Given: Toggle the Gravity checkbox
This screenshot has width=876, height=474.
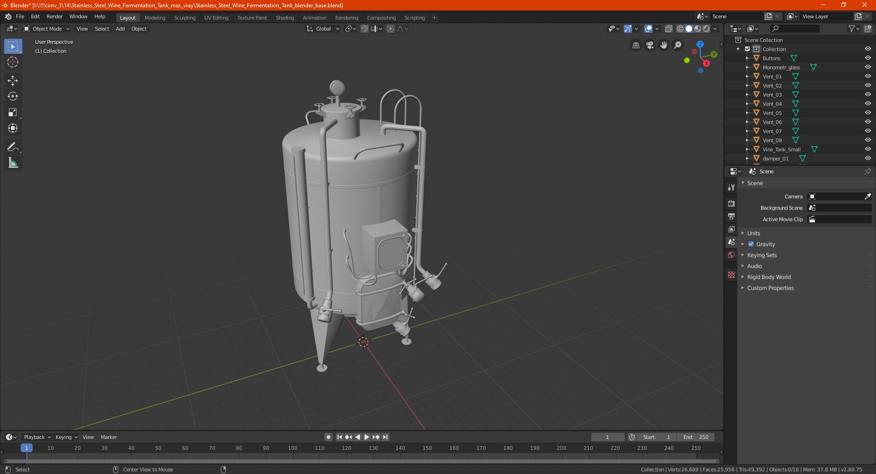Looking at the screenshot, I should pyautogui.click(x=751, y=244).
